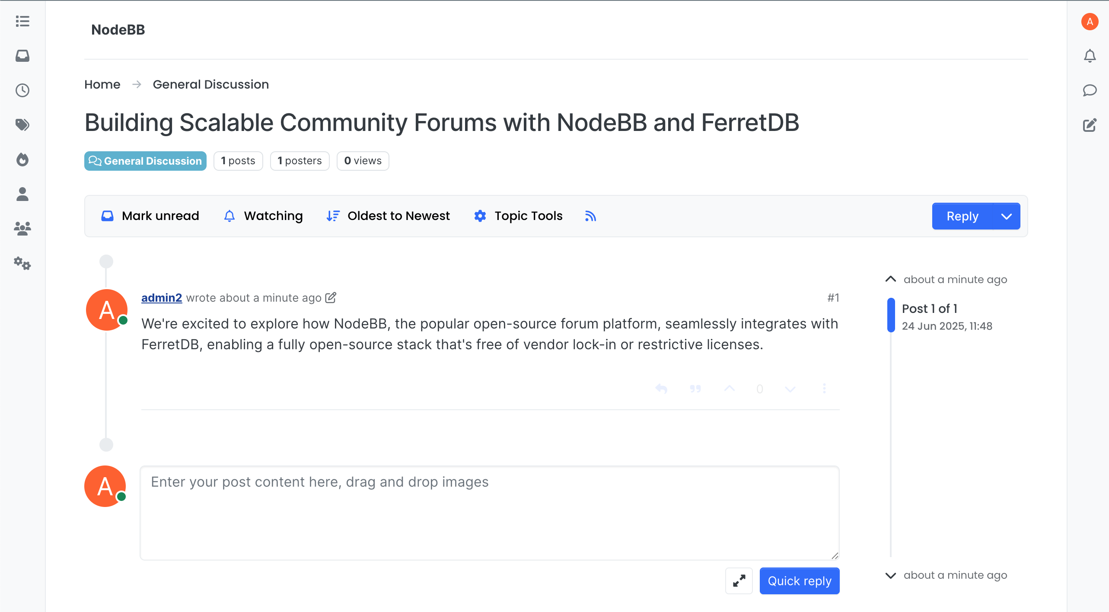
Task: Open the Watching notification state dropdown
Action: click(263, 216)
